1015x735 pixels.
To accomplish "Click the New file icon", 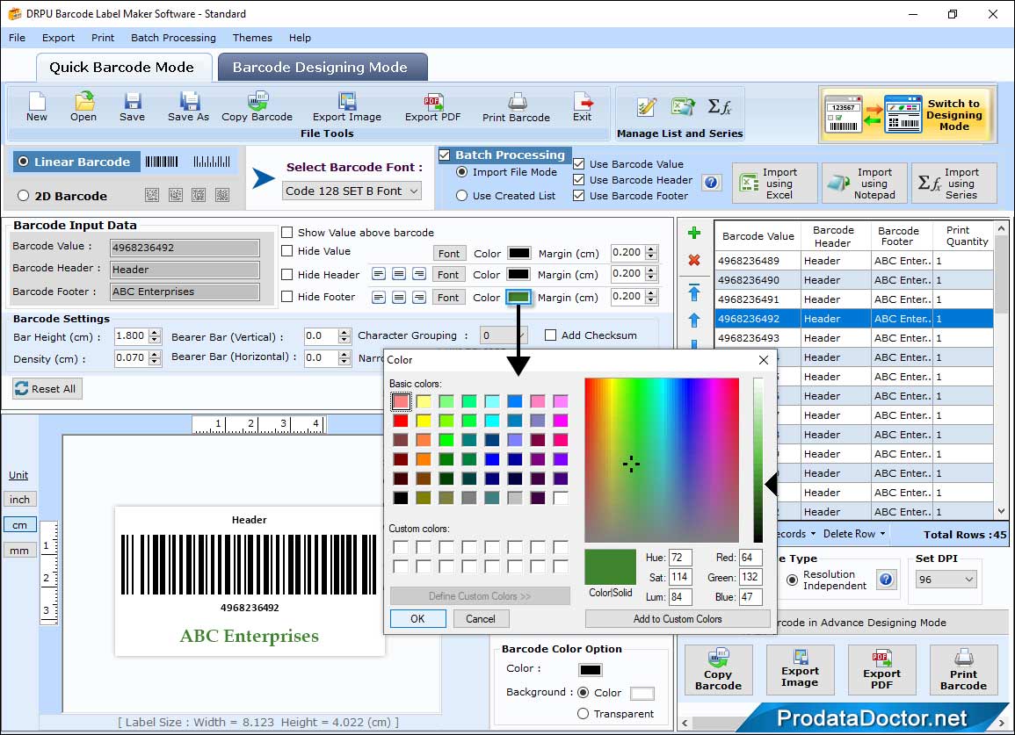I will click(x=37, y=107).
